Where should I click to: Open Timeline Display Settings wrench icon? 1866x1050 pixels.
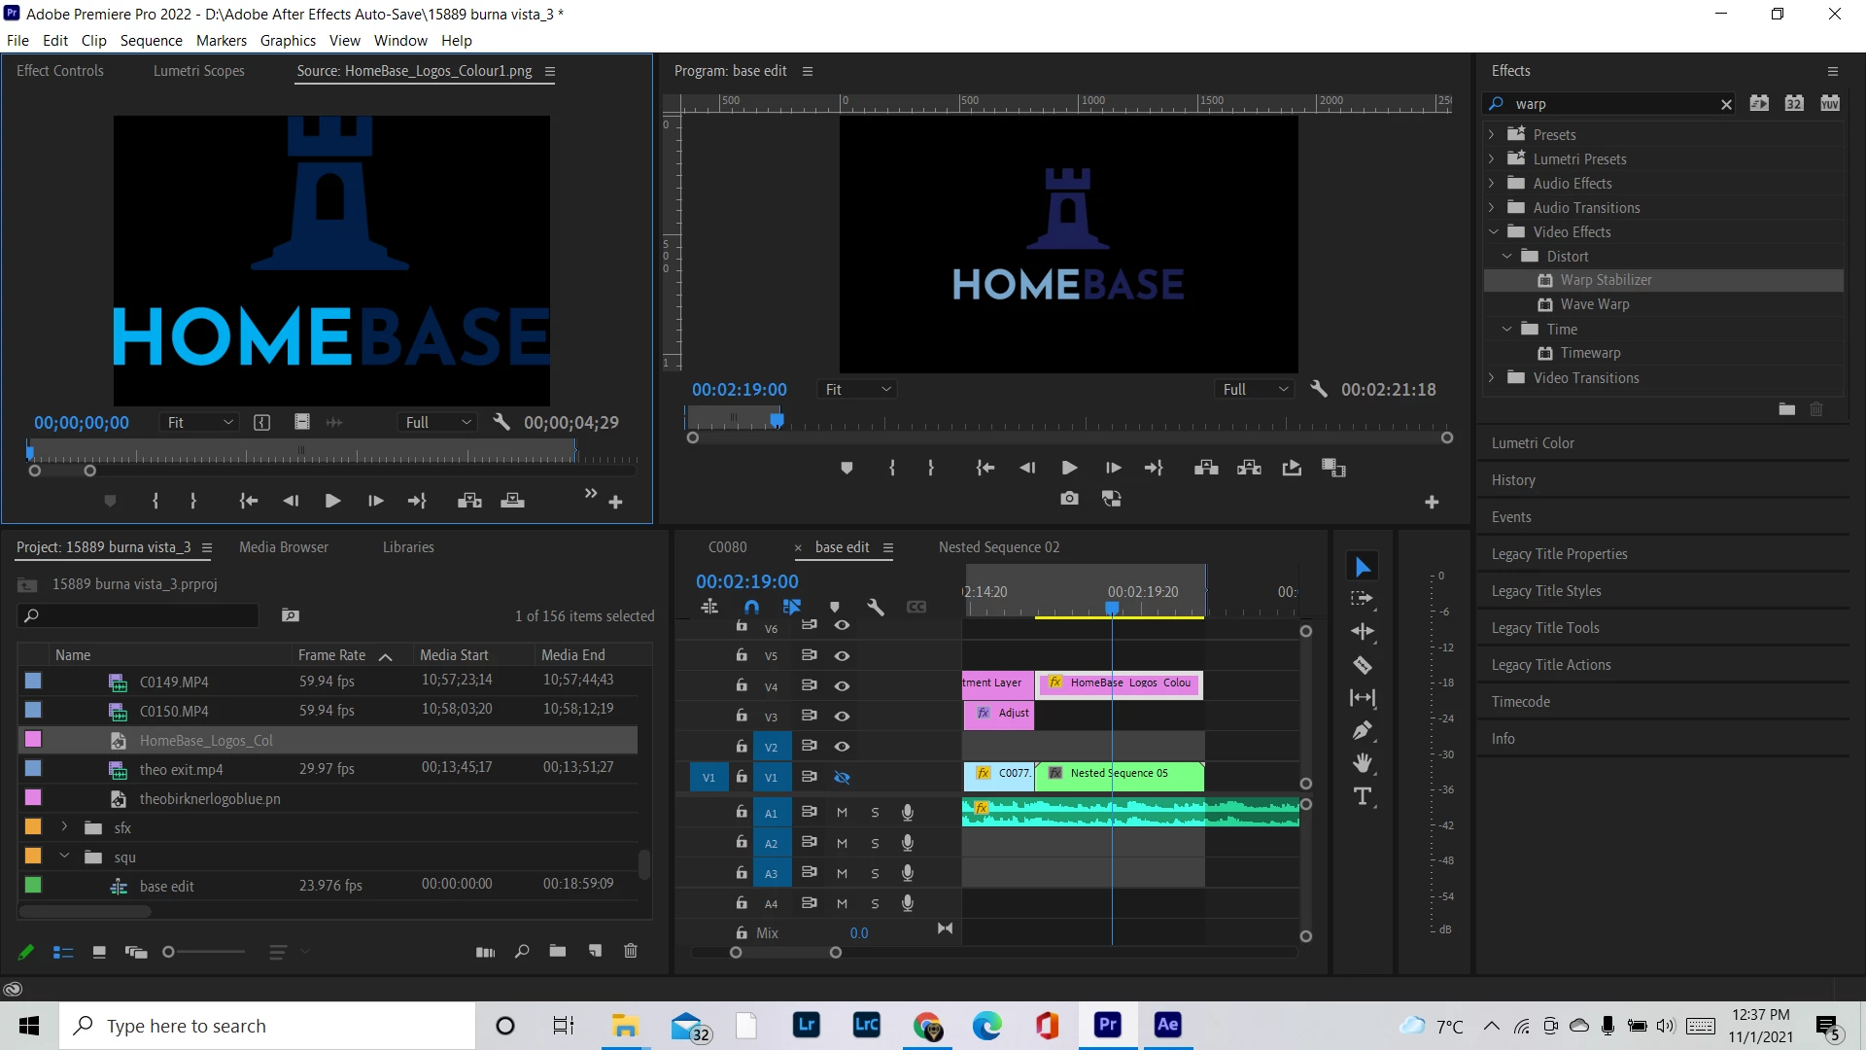(x=875, y=608)
